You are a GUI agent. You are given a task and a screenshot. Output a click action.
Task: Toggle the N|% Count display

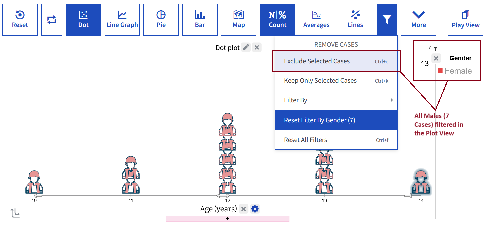(x=278, y=20)
